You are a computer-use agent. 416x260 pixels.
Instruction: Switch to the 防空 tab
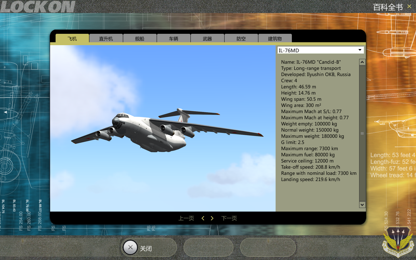pos(241,38)
